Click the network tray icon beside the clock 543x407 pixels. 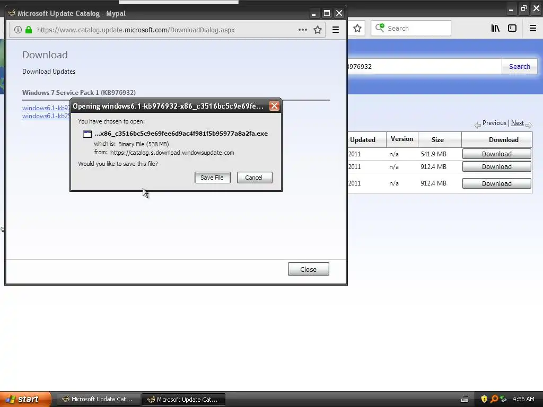tap(504, 399)
